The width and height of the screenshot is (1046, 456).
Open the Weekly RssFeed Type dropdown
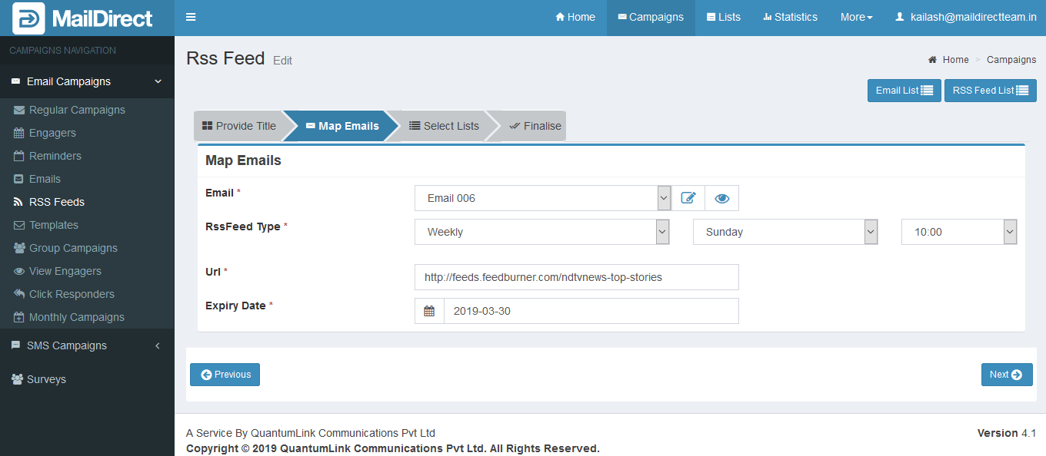click(542, 232)
